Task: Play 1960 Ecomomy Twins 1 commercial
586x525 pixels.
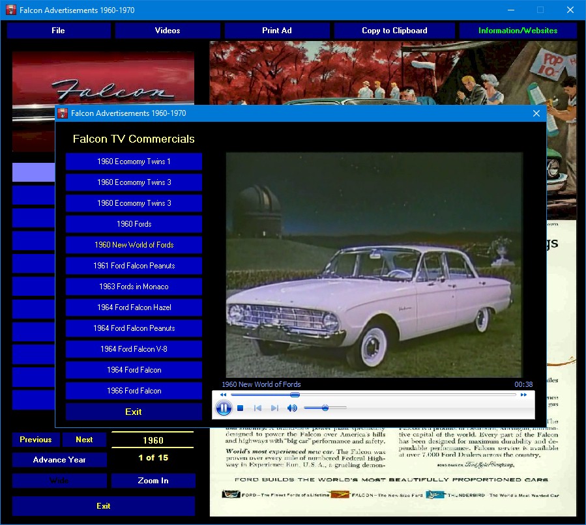Action: [134, 162]
